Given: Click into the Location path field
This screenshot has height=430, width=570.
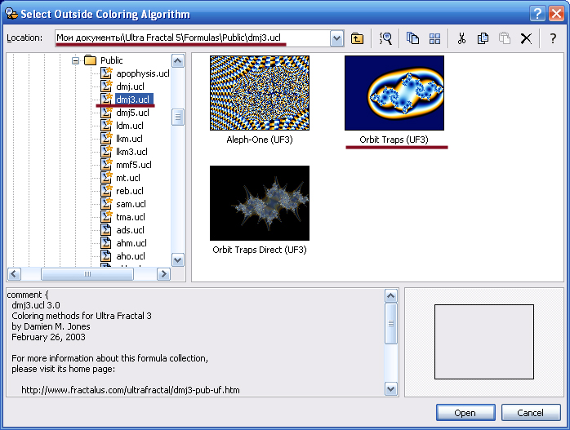Looking at the screenshot, I should (x=192, y=38).
